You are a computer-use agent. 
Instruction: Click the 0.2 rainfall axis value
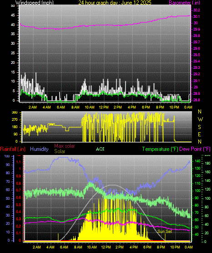(x=19, y=226)
